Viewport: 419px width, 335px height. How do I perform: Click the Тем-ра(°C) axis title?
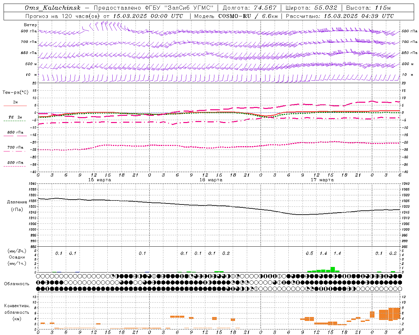point(15,93)
